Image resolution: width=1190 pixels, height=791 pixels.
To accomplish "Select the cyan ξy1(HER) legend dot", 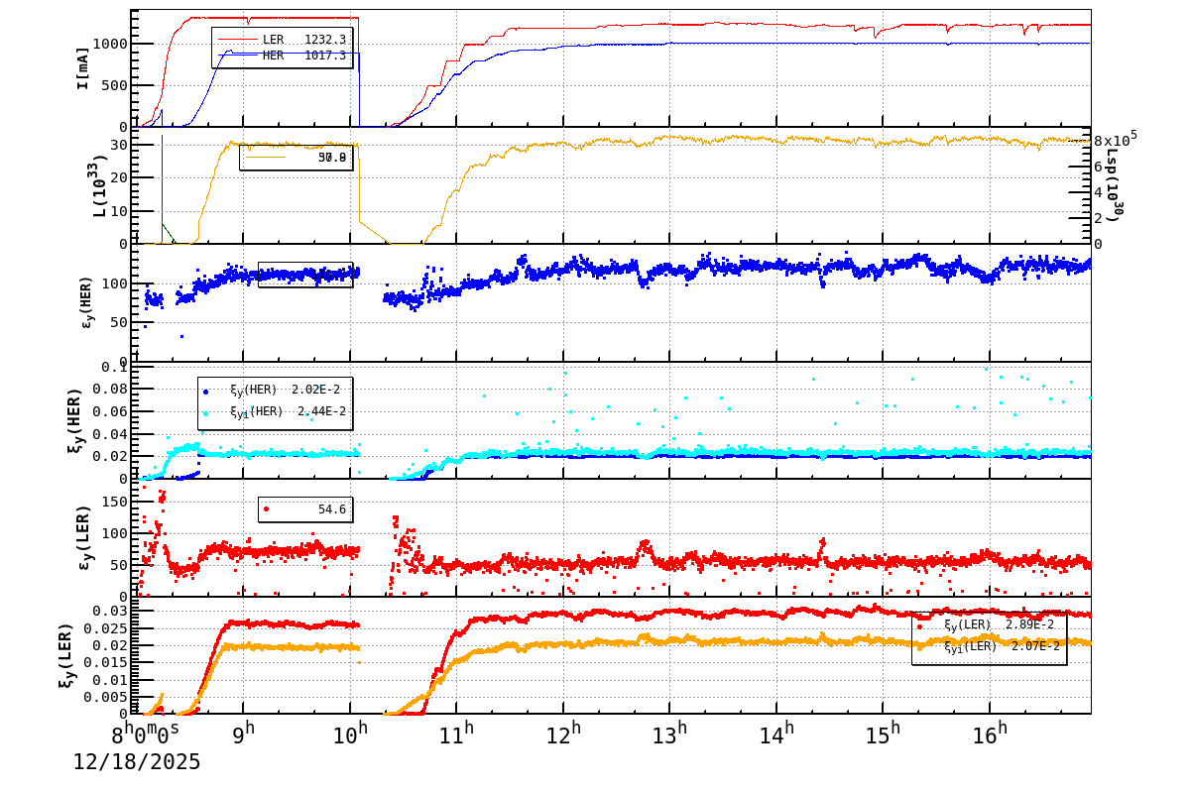I will click(x=206, y=414).
